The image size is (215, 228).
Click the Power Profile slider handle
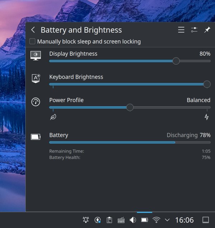[x=130, y=107]
